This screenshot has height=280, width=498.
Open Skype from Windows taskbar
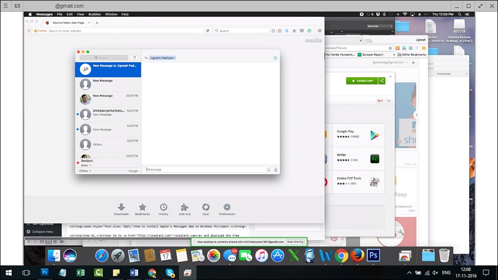click(x=170, y=273)
